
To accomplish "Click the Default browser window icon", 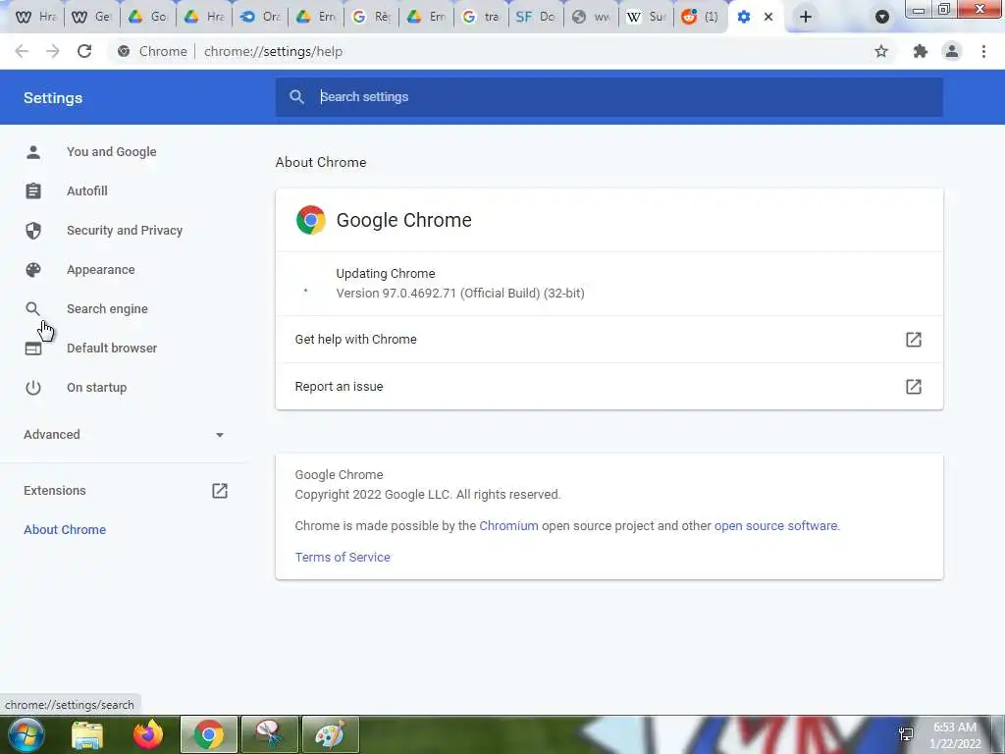I will (x=33, y=349).
